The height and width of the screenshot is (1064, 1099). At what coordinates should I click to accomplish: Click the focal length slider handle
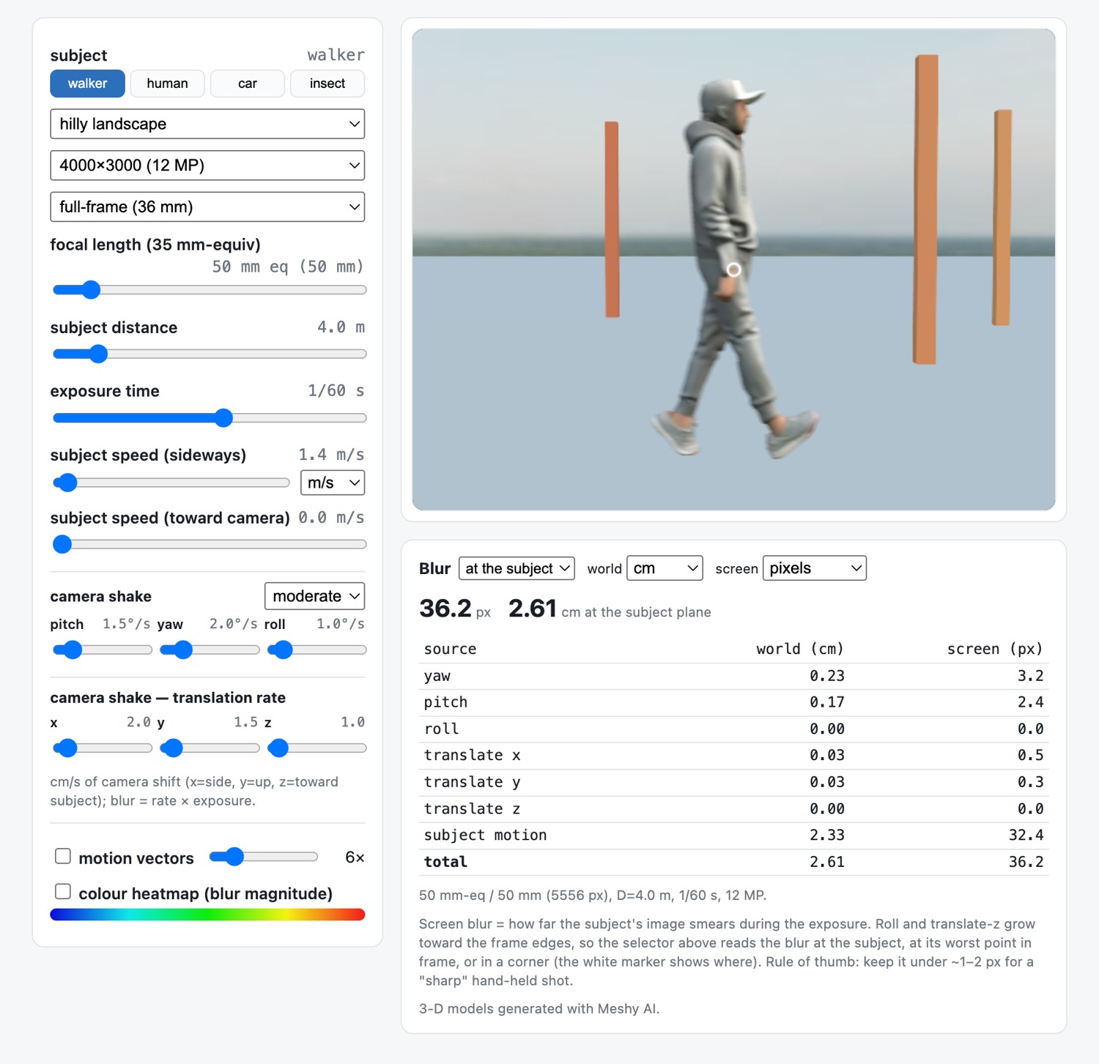91,290
